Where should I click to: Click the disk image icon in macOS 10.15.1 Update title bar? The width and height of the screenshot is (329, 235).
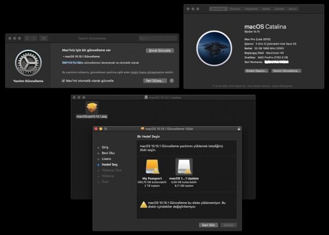(x=146, y=98)
